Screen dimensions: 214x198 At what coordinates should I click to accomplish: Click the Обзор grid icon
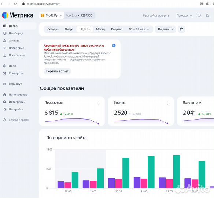(5, 26)
